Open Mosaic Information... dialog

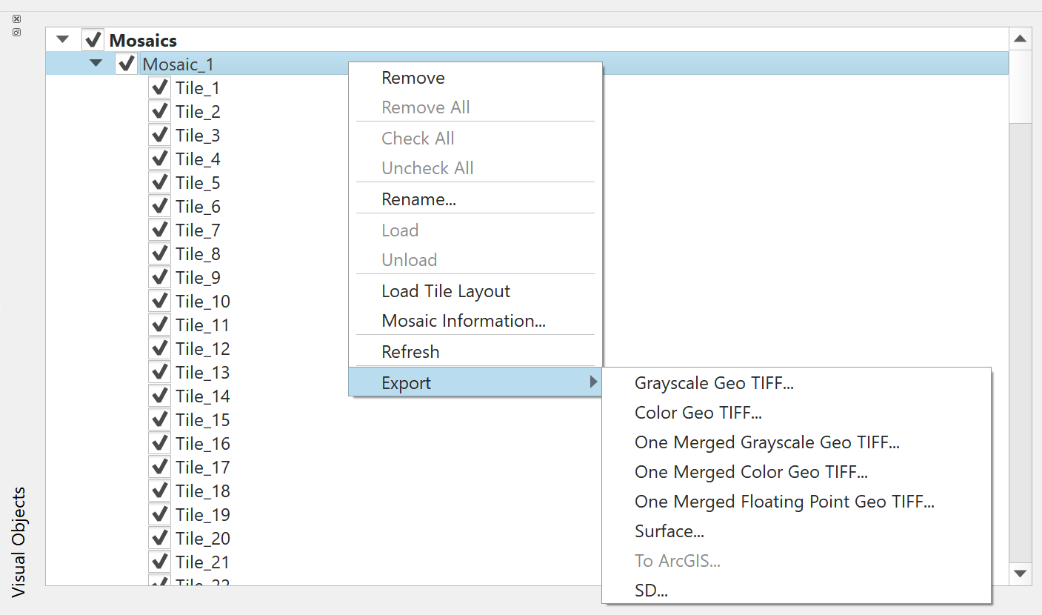[x=464, y=321]
